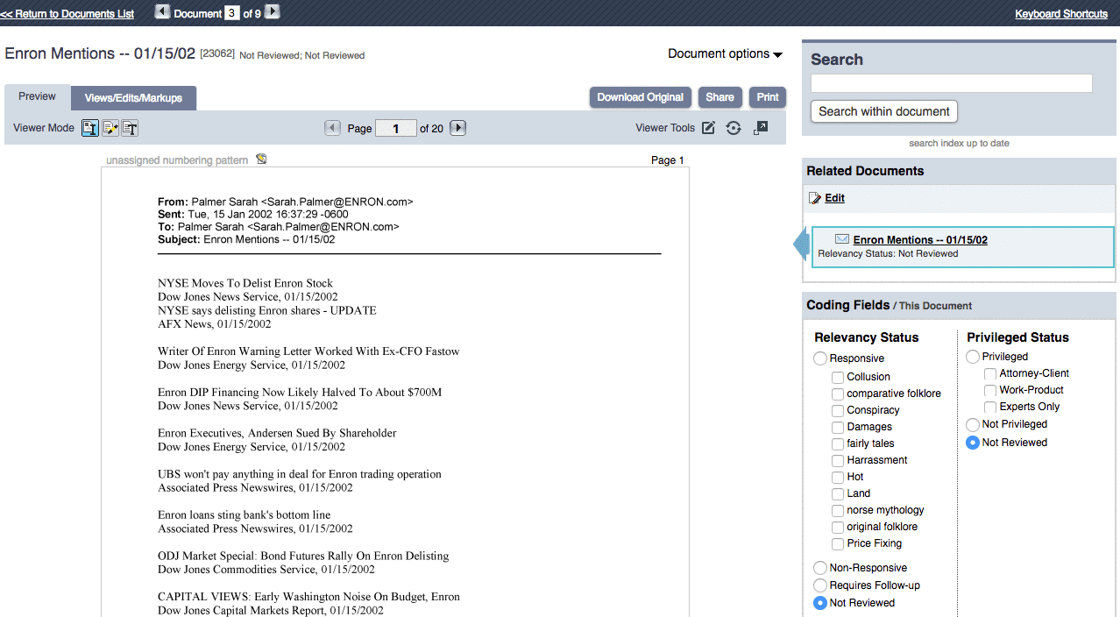Check the Damages checkbox
The height and width of the screenshot is (617, 1120).
point(838,427)
